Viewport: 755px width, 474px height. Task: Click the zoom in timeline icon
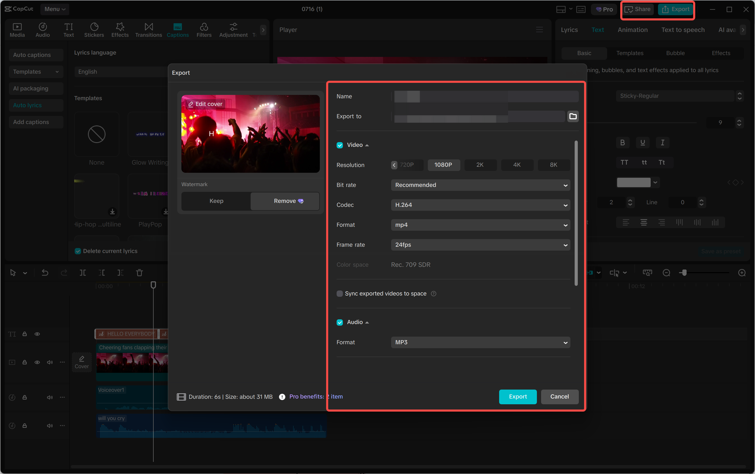click(x=742, y=273)
